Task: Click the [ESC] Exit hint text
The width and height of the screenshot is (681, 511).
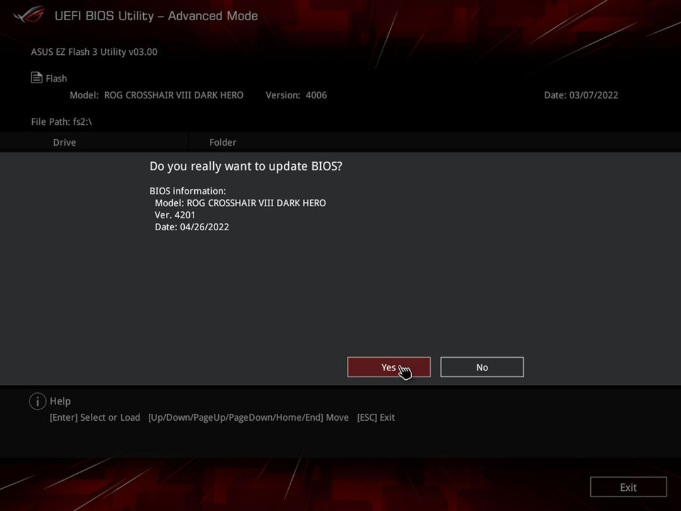Action: tap(376, 417)
